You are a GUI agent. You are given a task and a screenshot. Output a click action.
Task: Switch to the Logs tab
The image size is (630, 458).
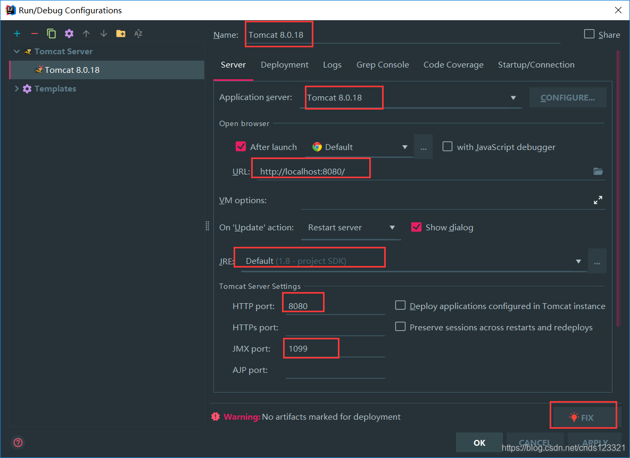click(x=332, y=65)
